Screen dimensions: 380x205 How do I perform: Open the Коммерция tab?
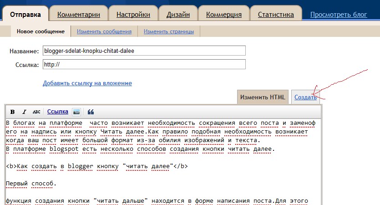tap(224, 15)
